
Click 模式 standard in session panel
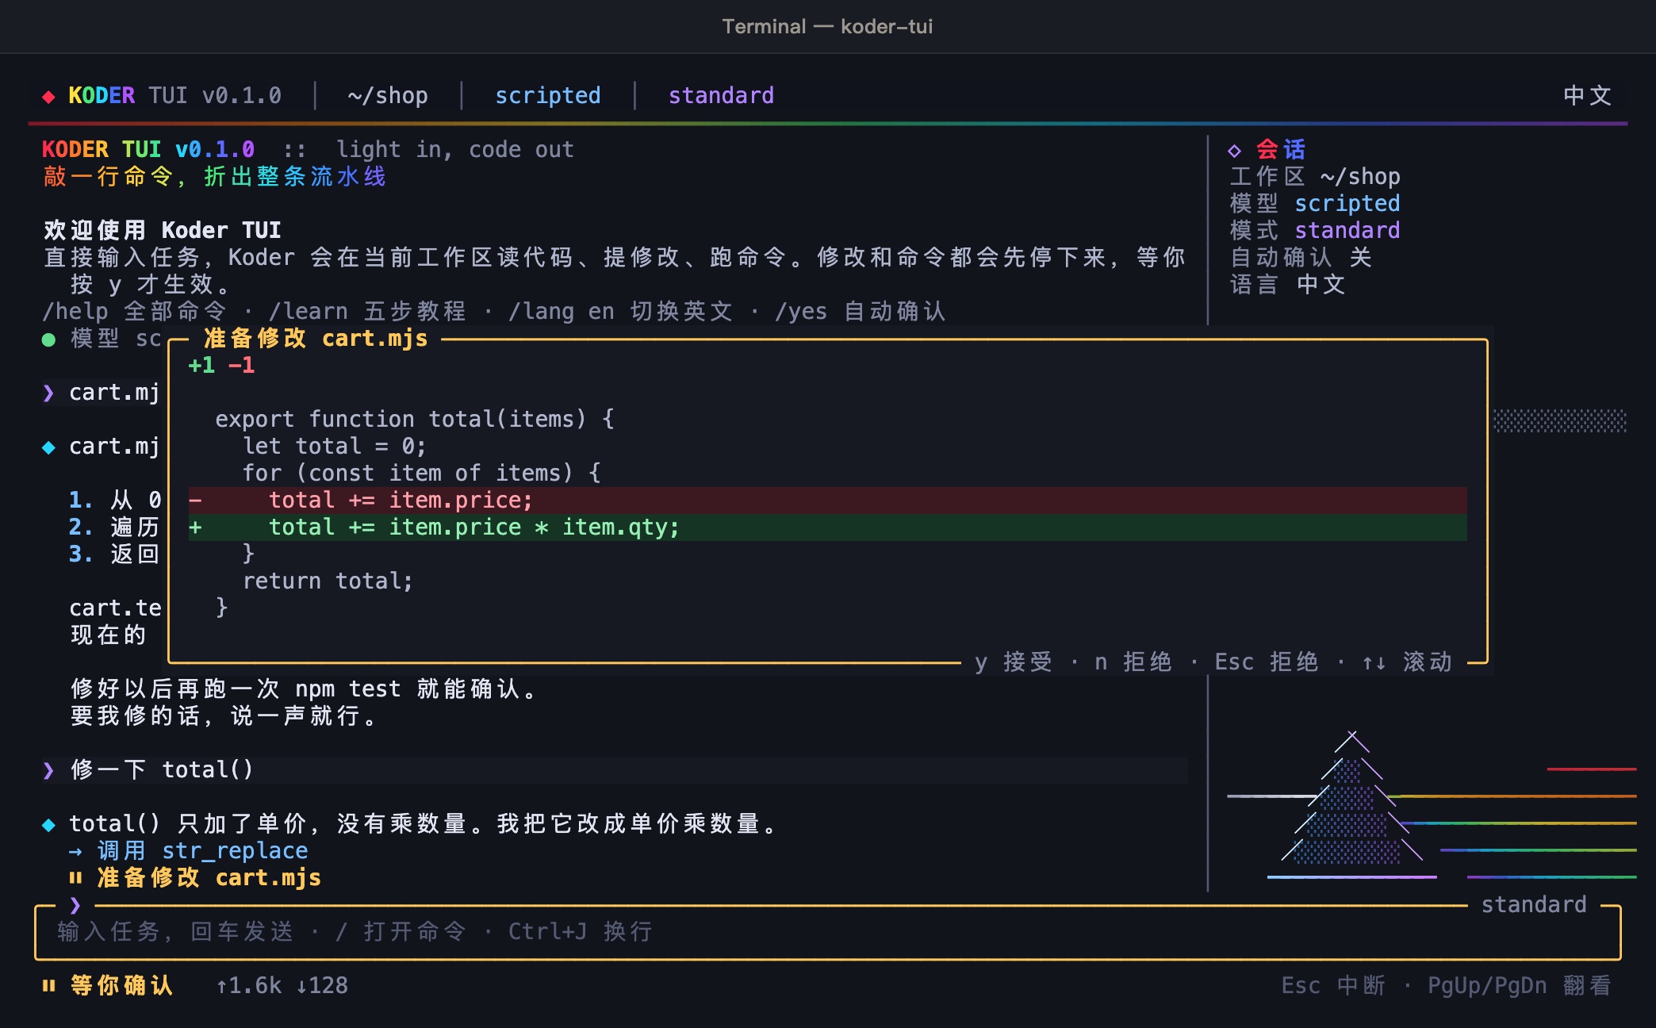pos(1315,230)
